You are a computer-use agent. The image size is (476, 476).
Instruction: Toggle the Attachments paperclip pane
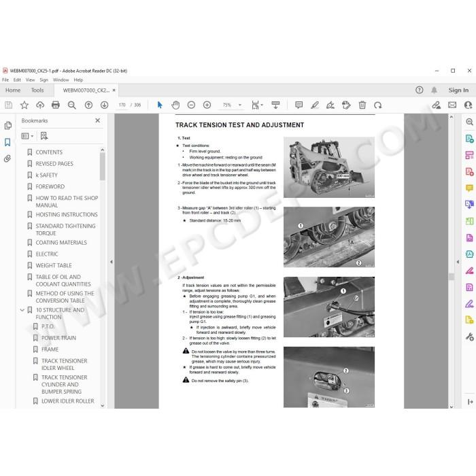pos(7,158)
